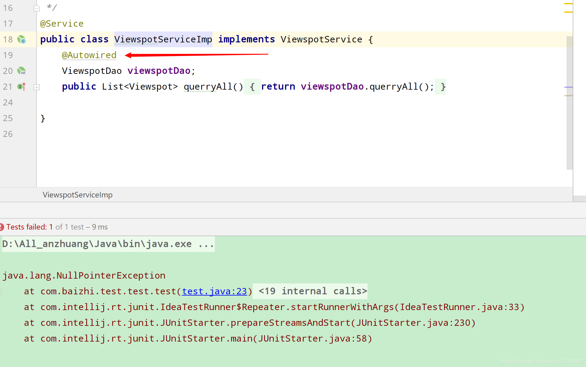Click the editor vertical scrollbar

569,103
